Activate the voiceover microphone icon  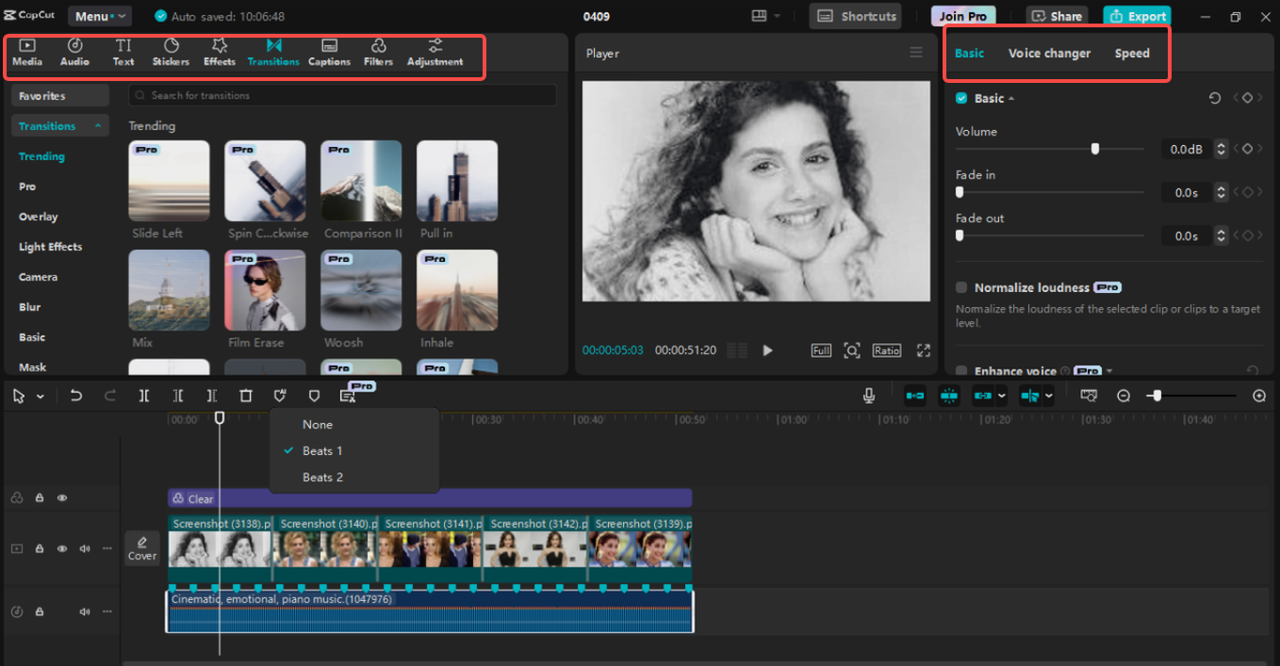pyautogui.click(x=868, y=396)
